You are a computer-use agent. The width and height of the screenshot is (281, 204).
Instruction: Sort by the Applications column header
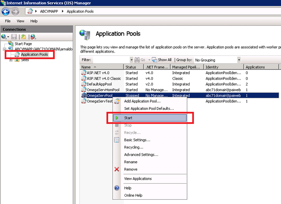(261, 67)
